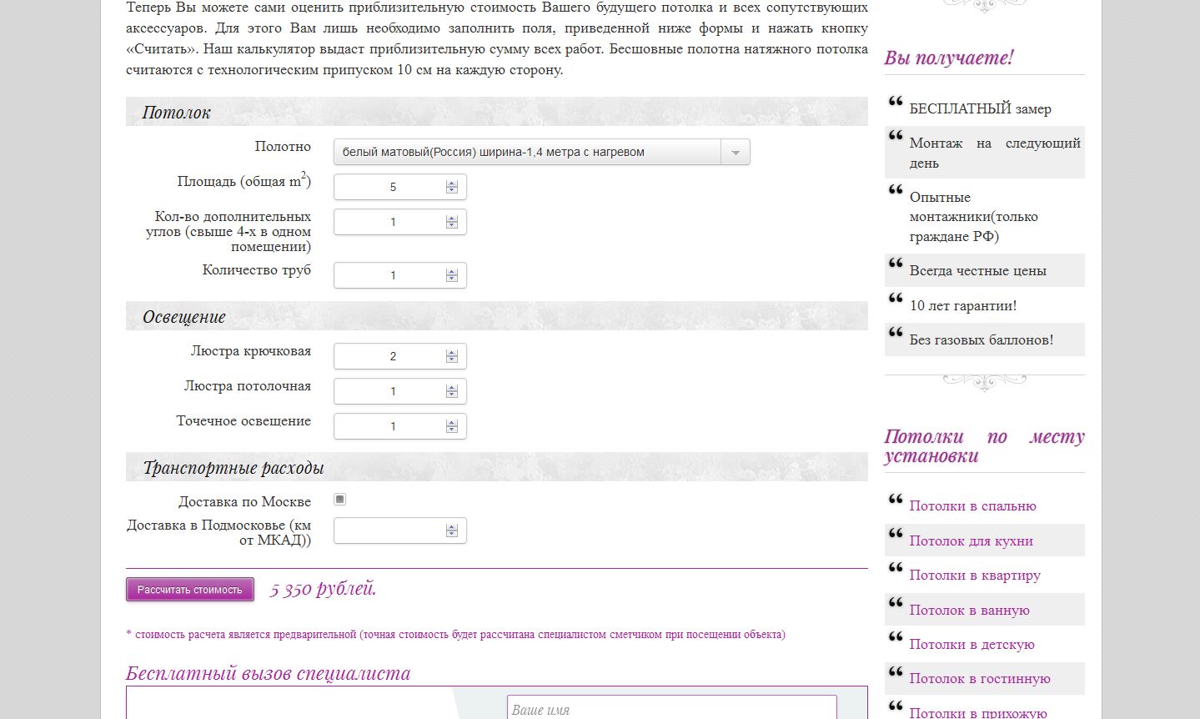
Task: Decrease Количество труб with its down arrow
Action: tap(452, 279)
